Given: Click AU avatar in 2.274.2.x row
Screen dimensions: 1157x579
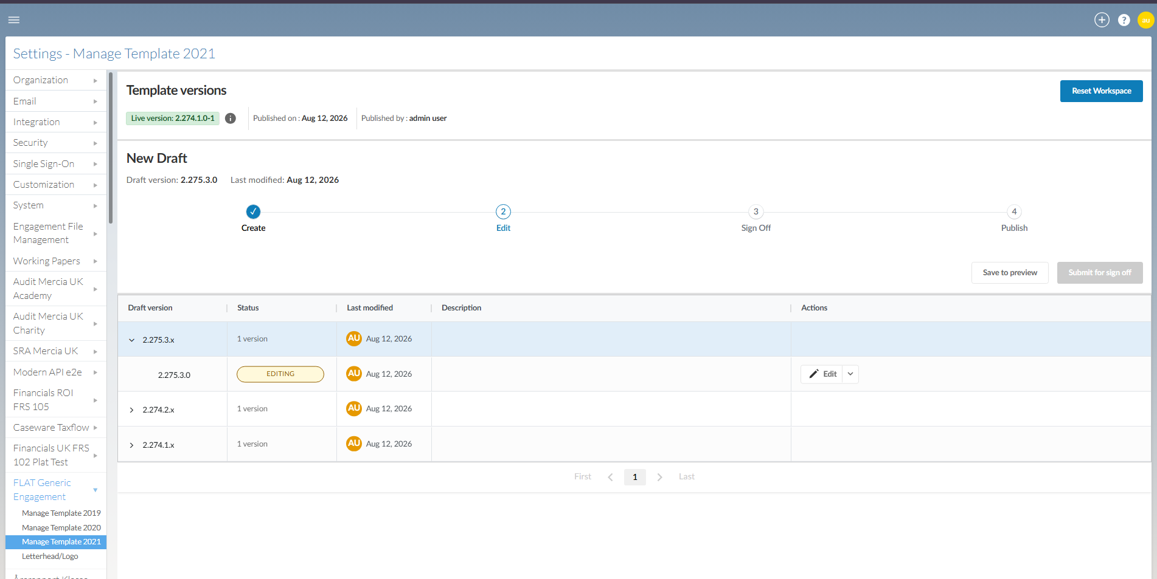Looking at the screenshot, I should (354, 408).
